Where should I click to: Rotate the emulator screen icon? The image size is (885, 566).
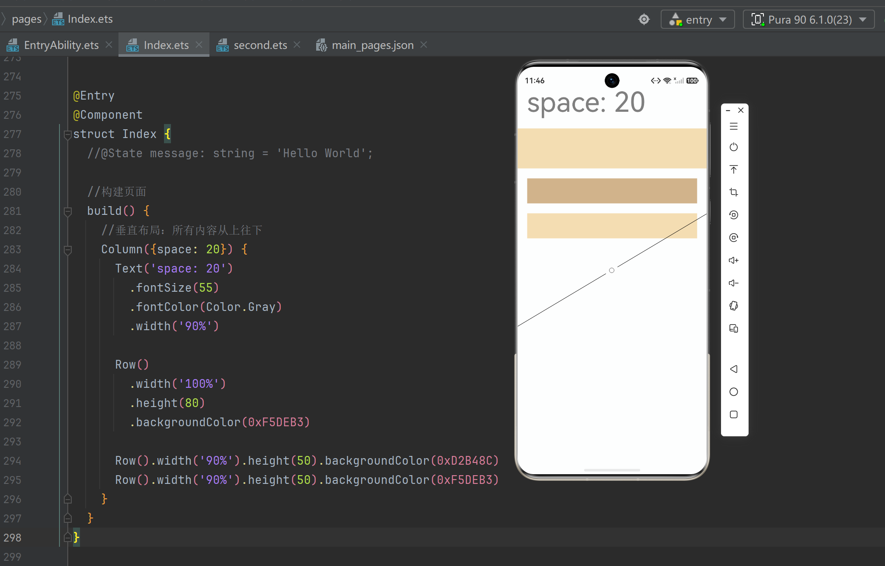click(734, 306)
